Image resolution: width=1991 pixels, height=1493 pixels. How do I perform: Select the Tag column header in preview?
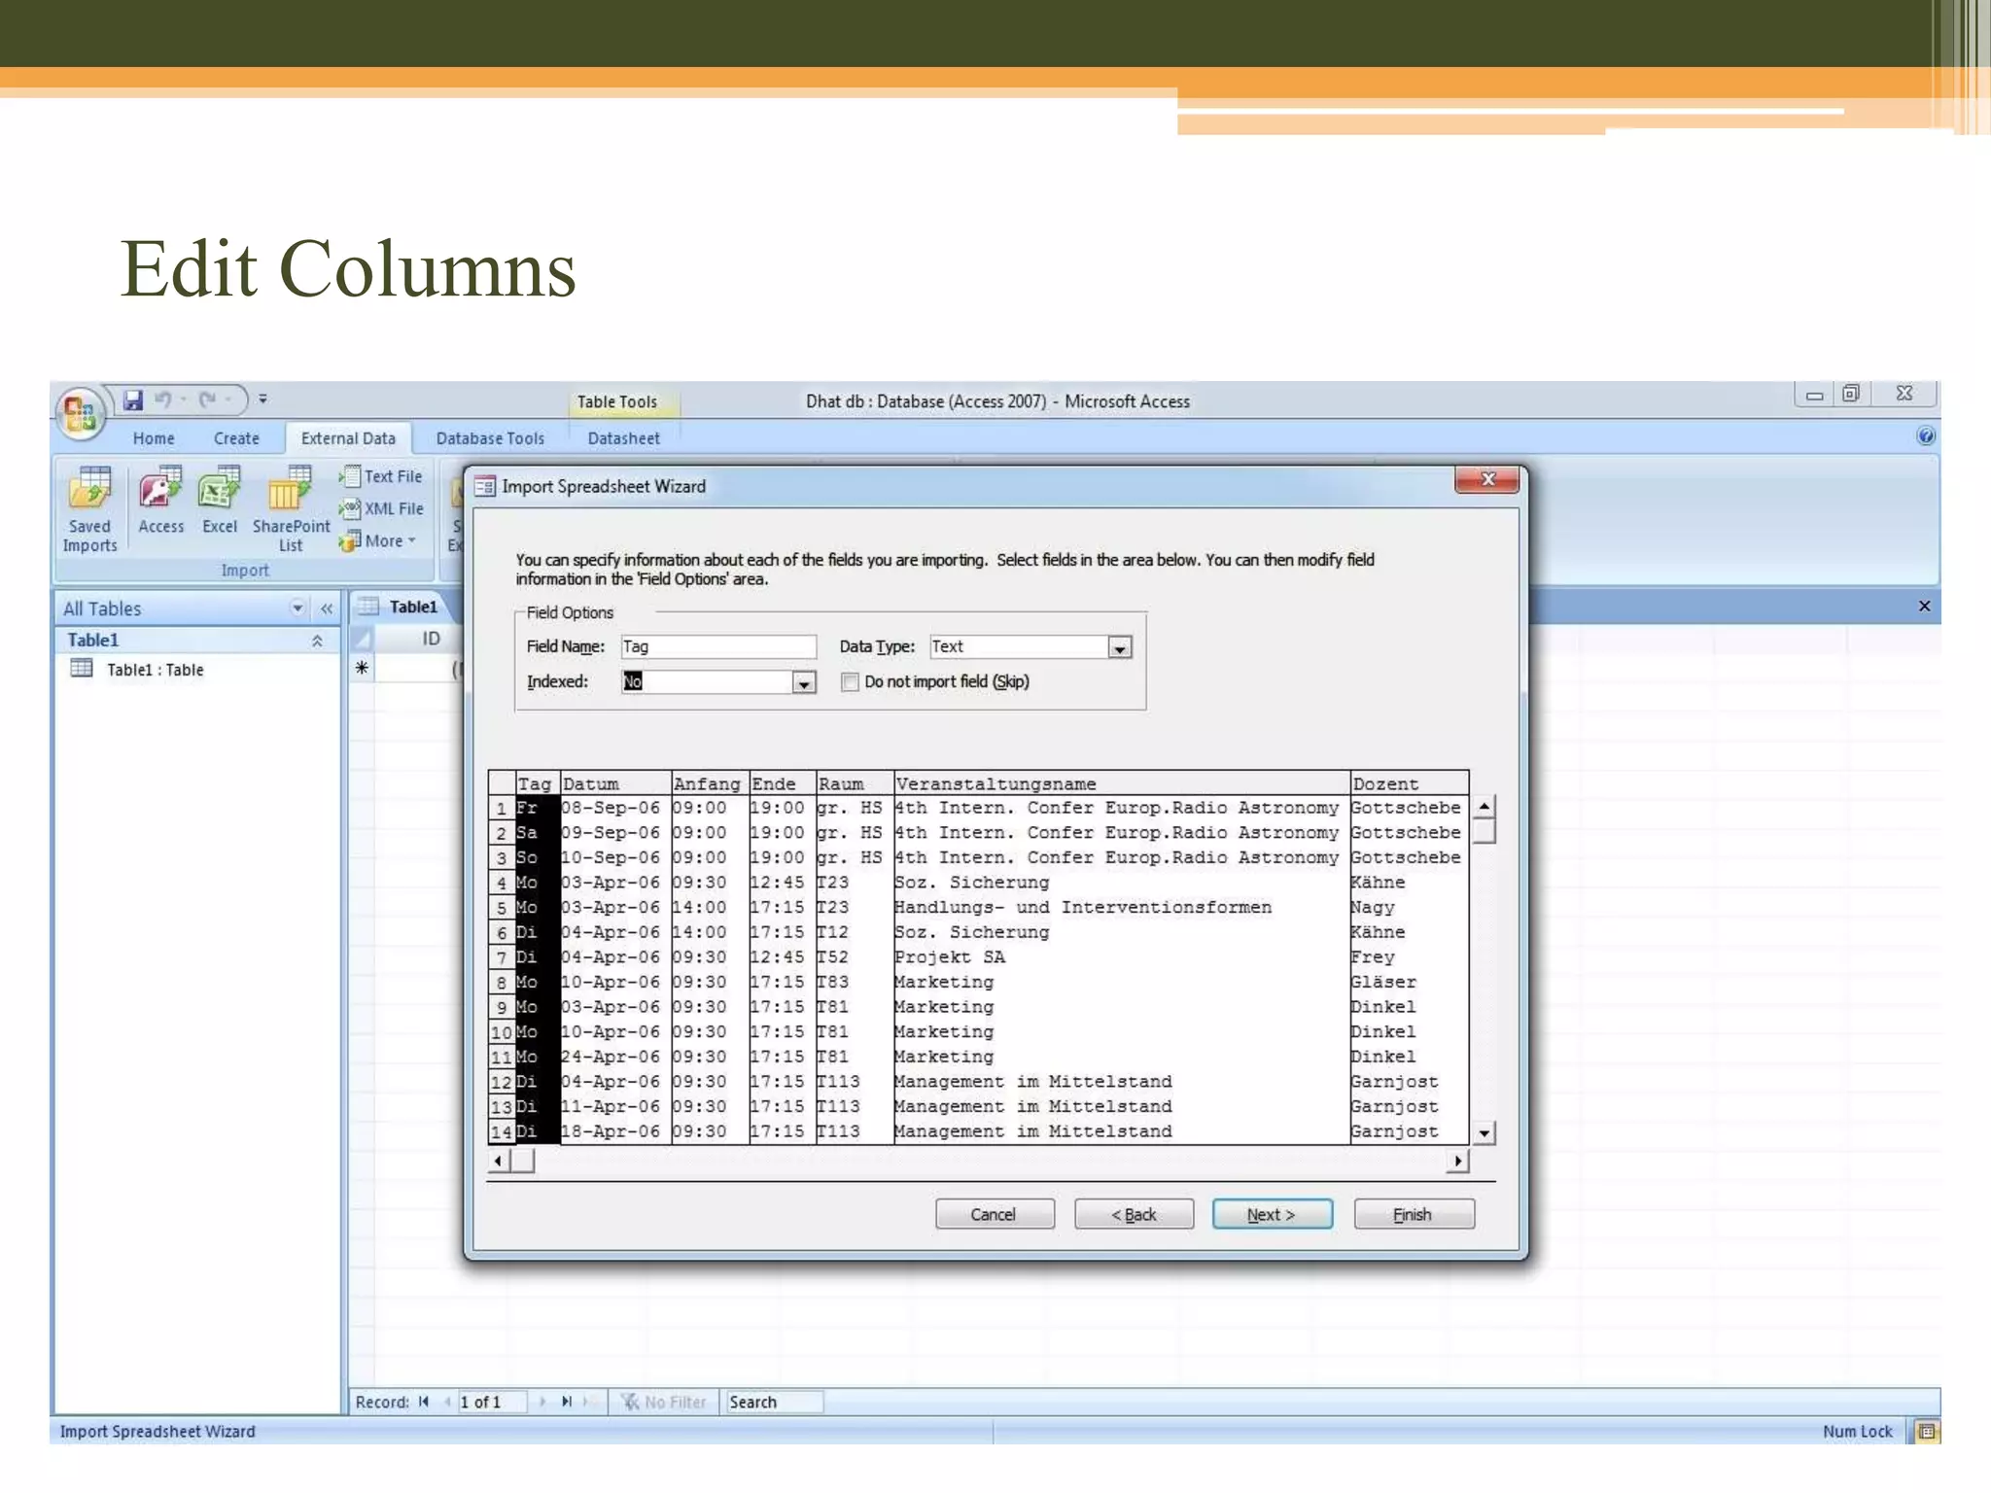click(538, 783)
